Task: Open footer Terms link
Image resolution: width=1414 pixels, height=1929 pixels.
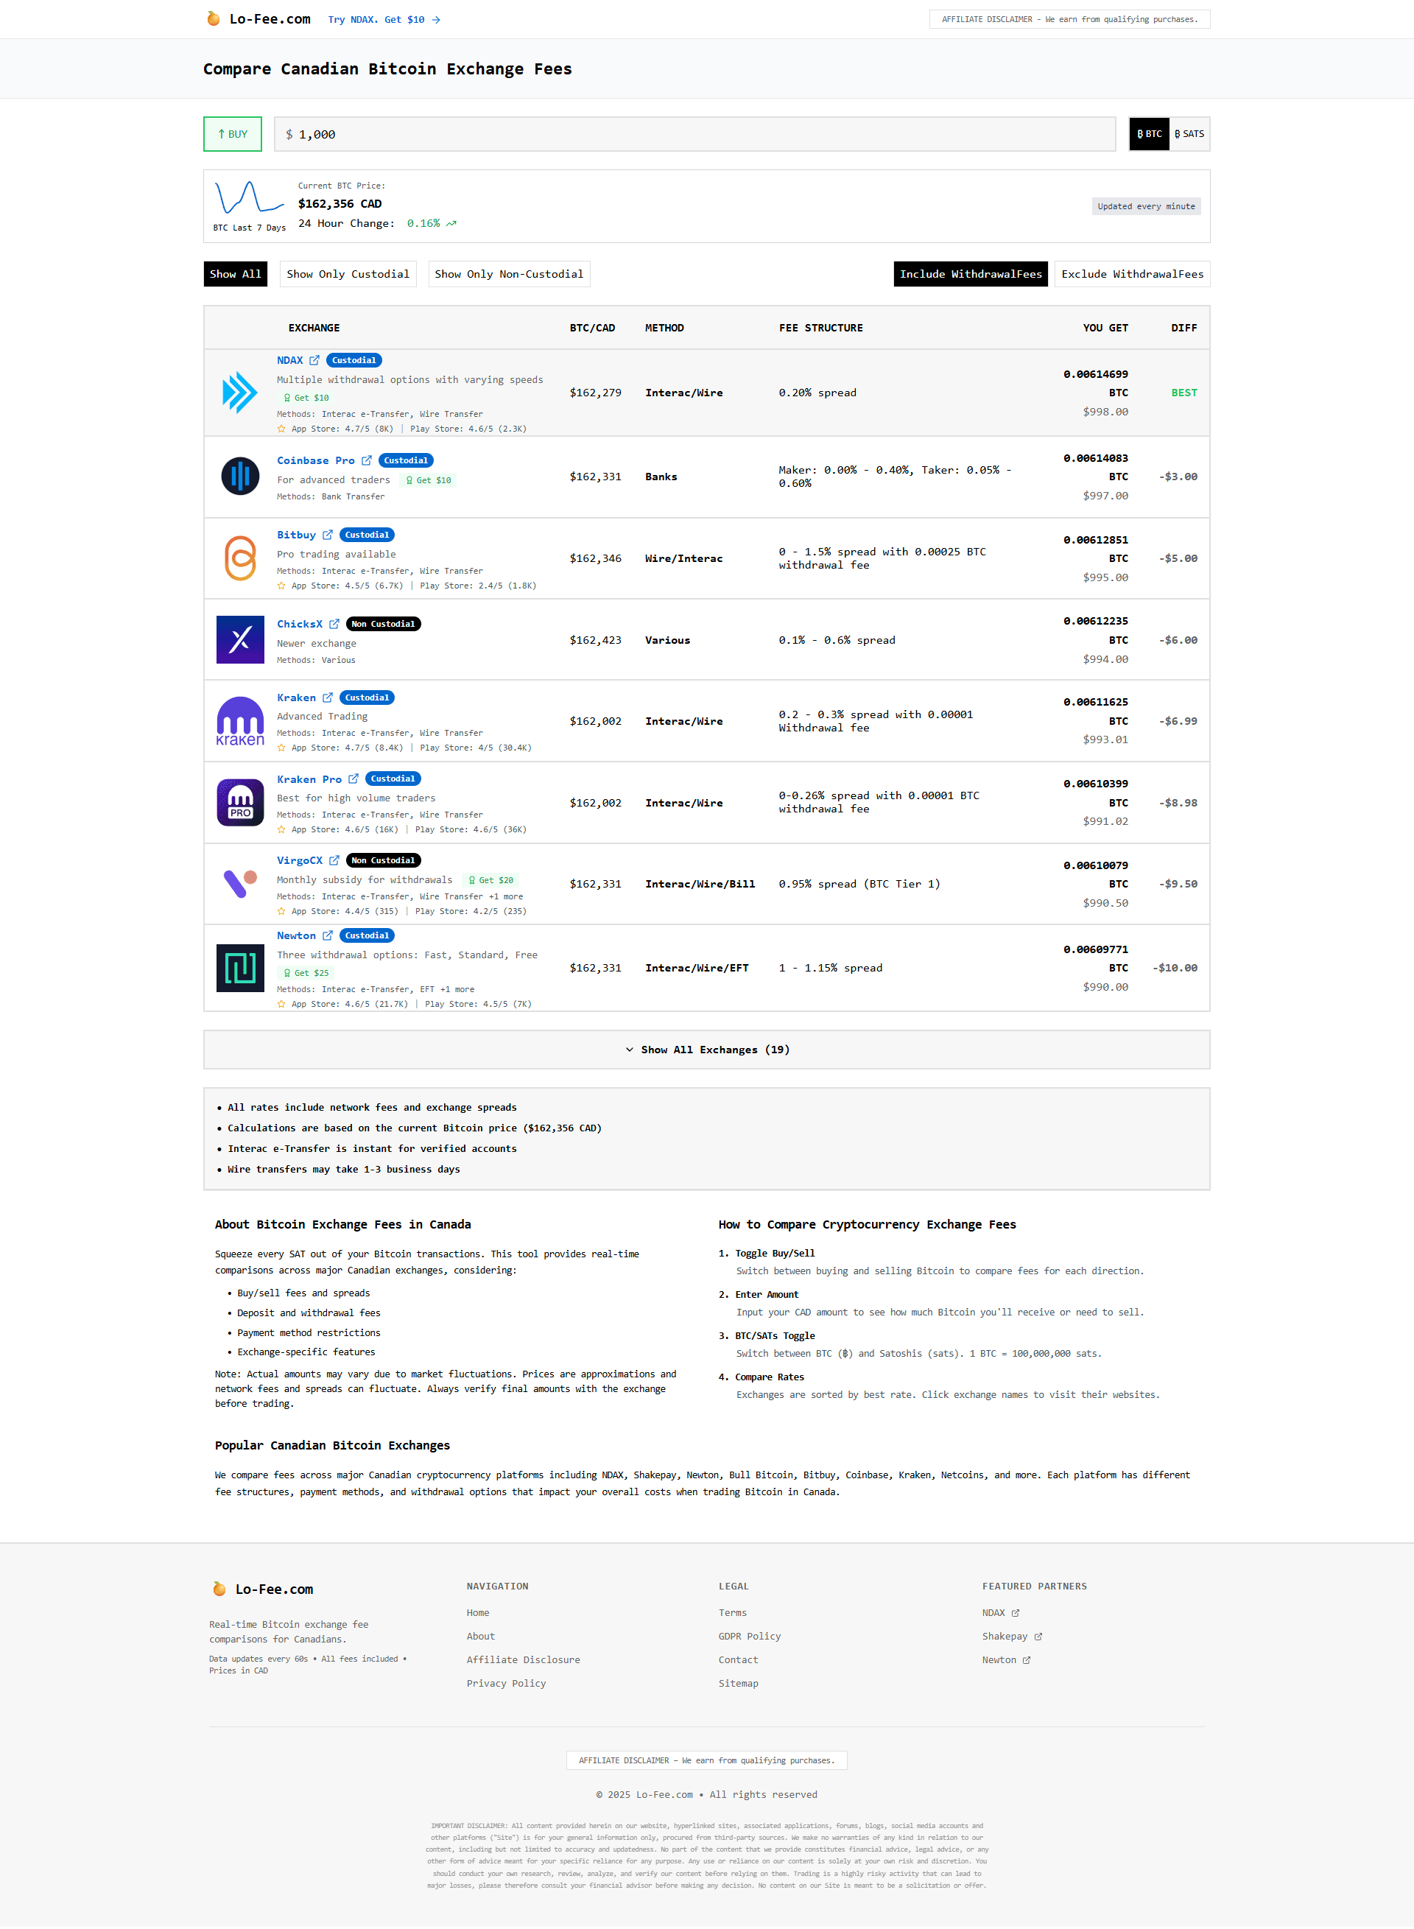Action: point(733,1613)
